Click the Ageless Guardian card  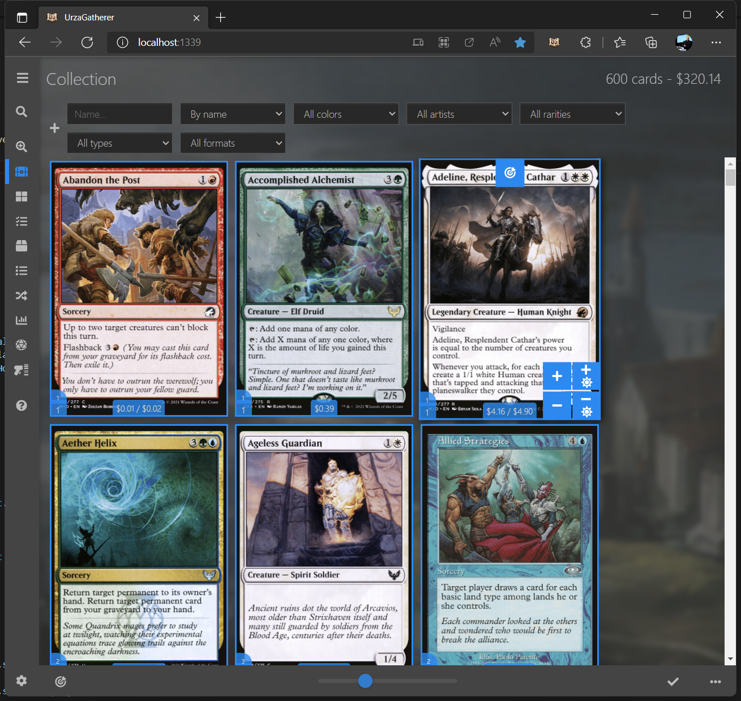(324, 545)
